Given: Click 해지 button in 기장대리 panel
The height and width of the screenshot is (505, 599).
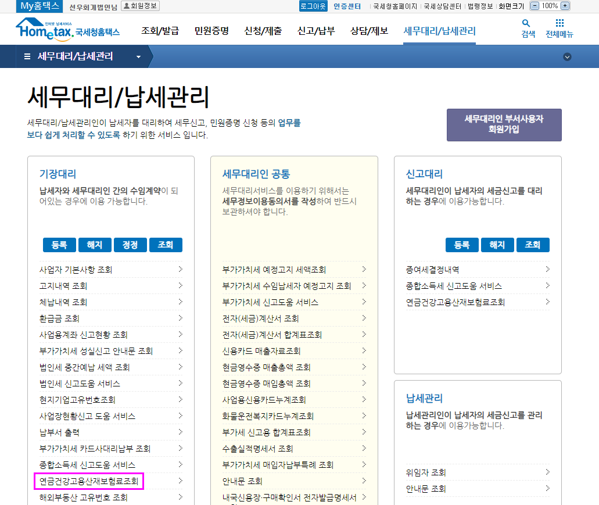Looking at the screenshot, I should pyautogui.click(x=95, y=245).
